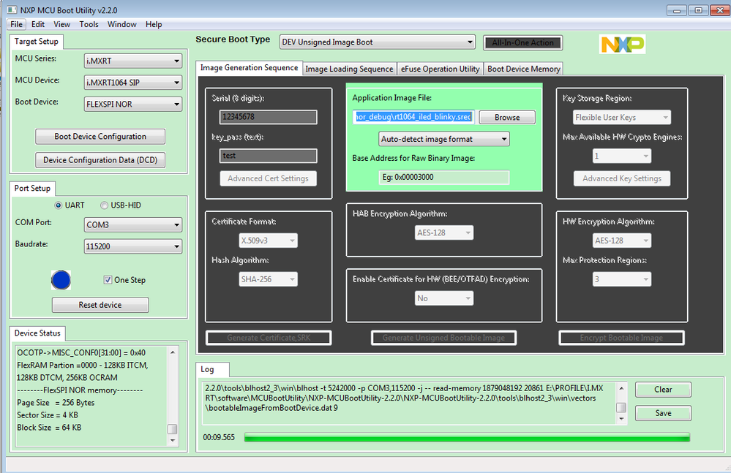Click the NXP logo image
Screen dimensions: 731x473
tap(623, 44)
